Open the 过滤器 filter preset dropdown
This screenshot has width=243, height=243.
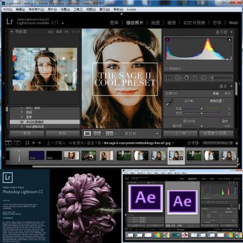pyautogui.click(x=217, y=143)
